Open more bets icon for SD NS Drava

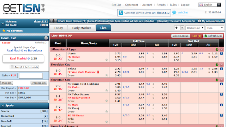[x=221, y=115]
